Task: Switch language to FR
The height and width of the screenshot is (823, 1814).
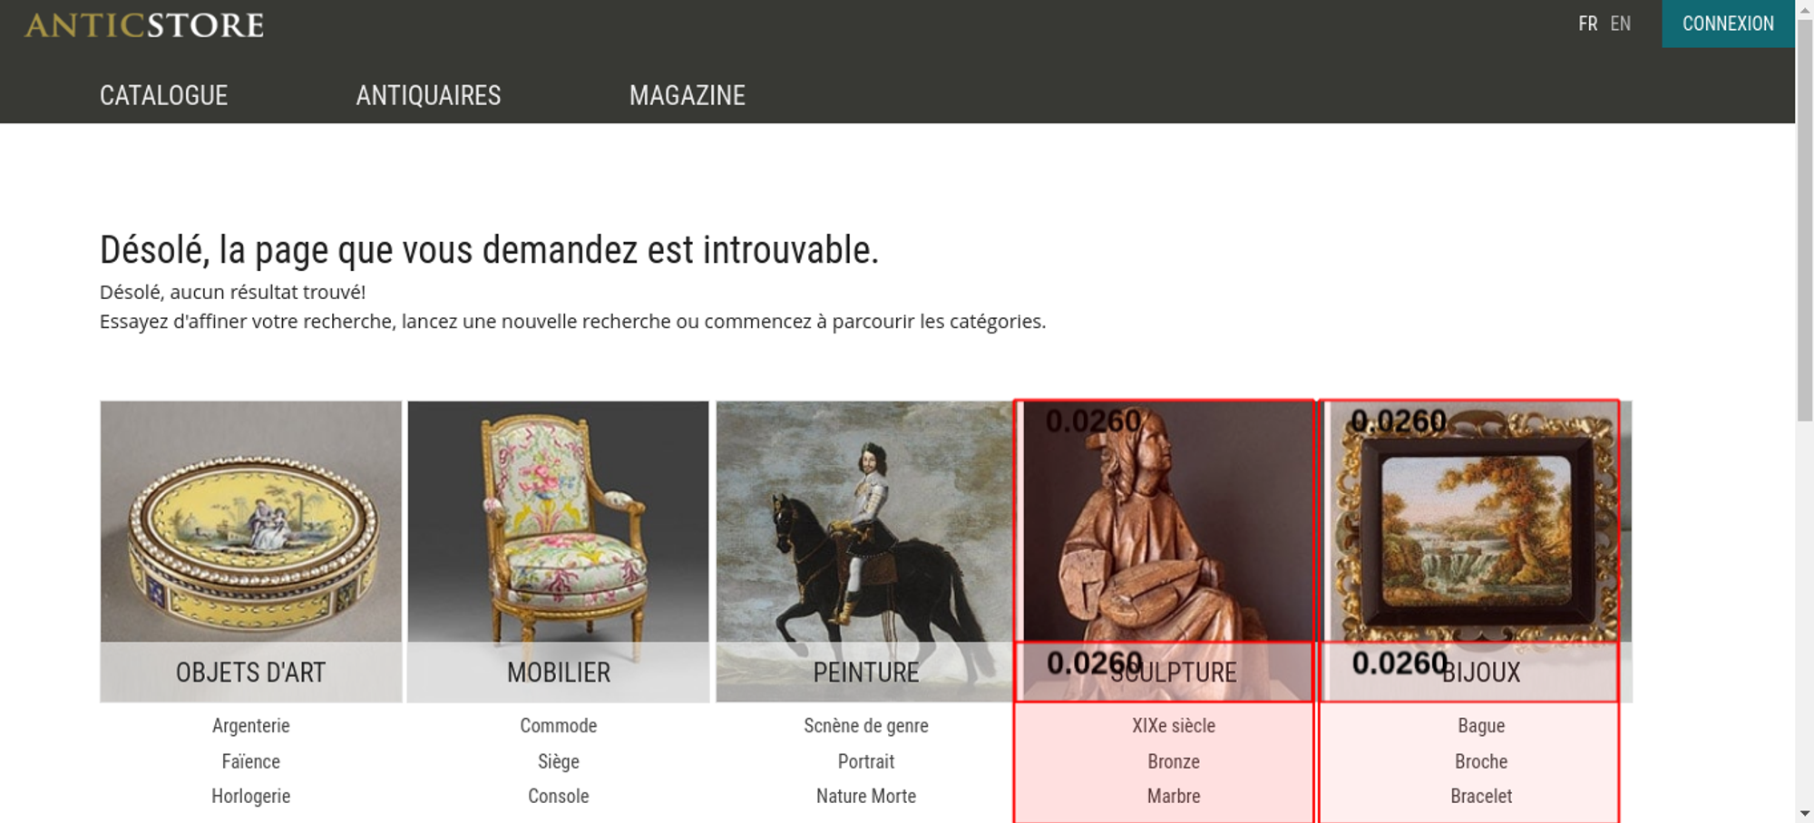Action: (x=1587, y=24)
